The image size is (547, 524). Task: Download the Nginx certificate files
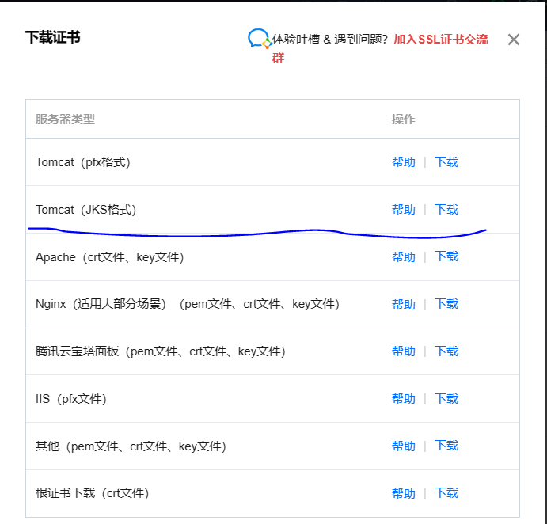pyautogui.click(x=446, y=304)
